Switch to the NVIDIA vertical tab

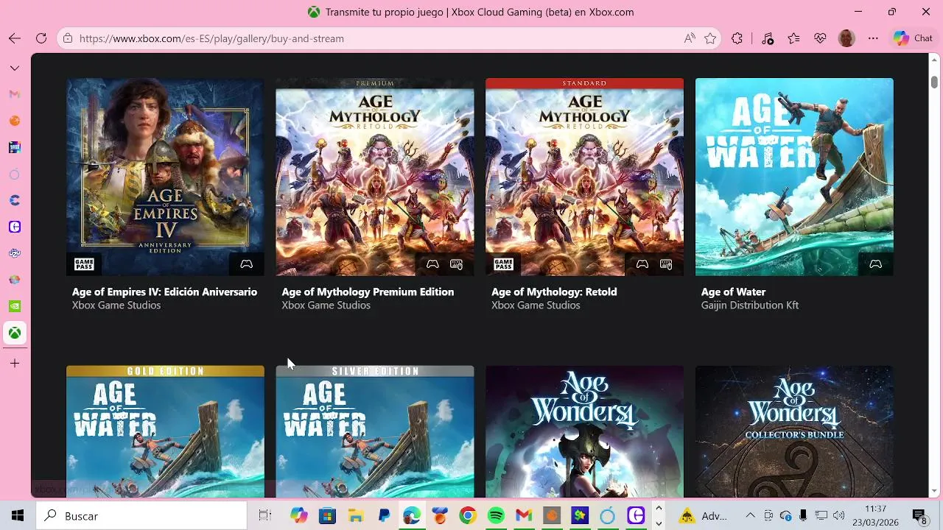(x=15, y=306)
